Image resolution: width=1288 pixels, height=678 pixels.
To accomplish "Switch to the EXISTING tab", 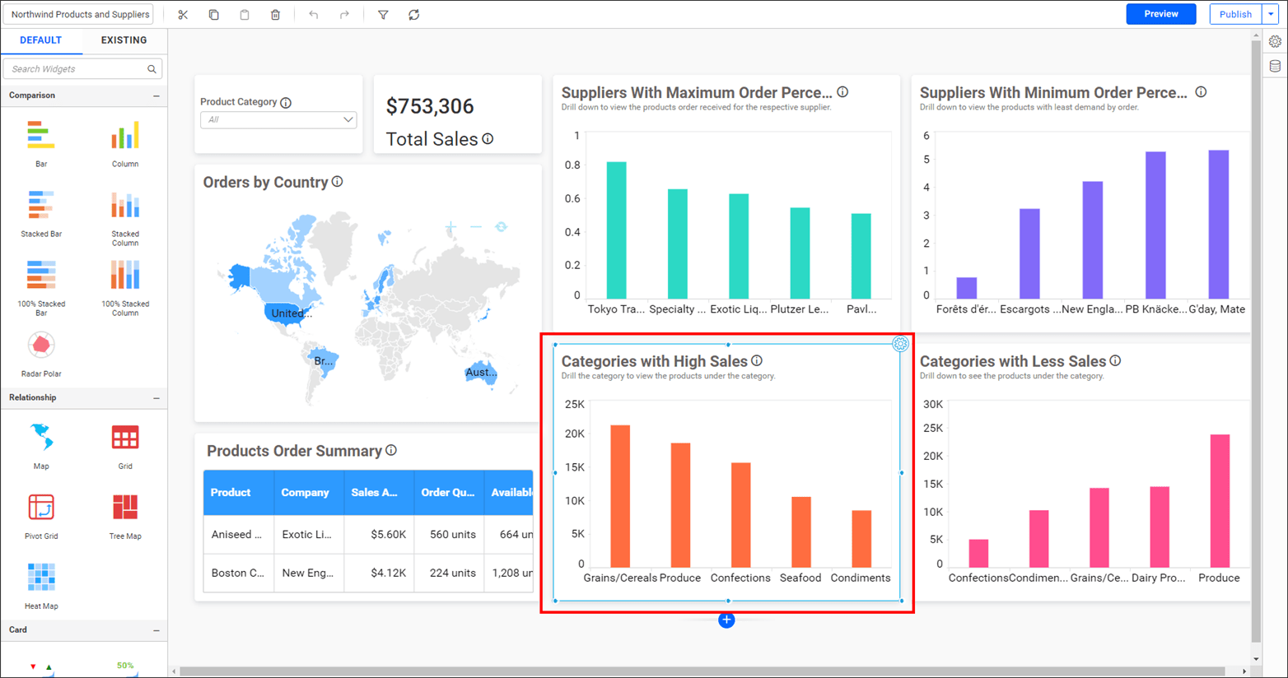I will tap(124, 40).
